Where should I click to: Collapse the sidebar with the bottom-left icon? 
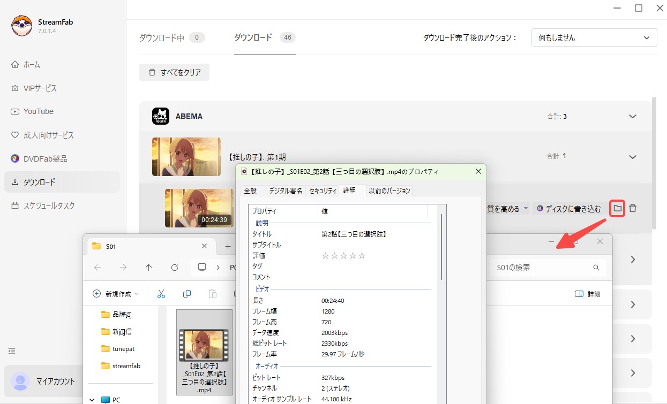click(12, 350)
